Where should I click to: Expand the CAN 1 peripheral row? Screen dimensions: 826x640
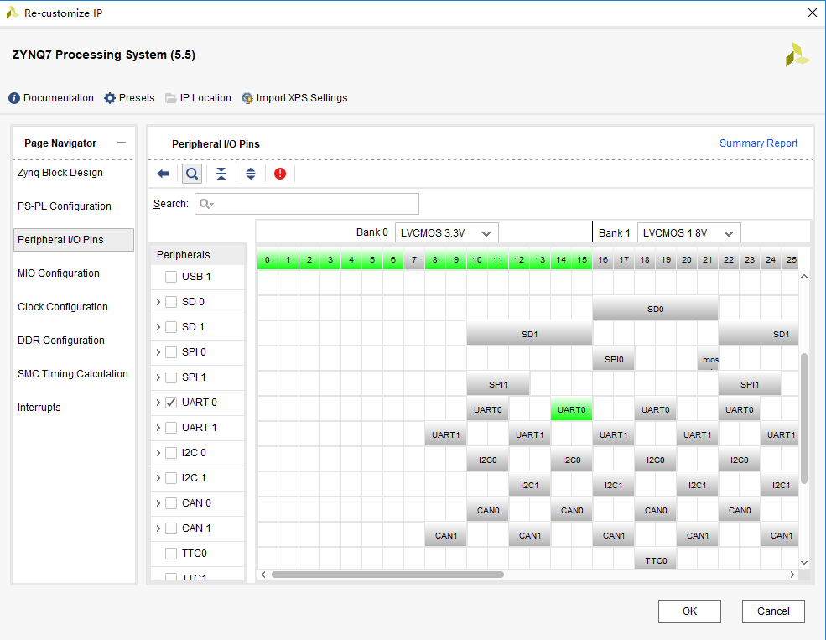(x=158, y=528)
